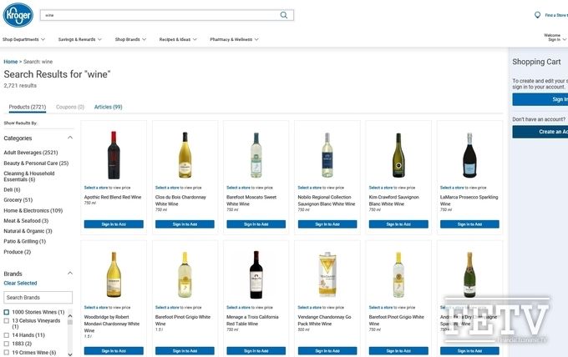Screen dimensions: 568x357
Task: Open the Shop Brands dropdown
Action: point(131,39)
